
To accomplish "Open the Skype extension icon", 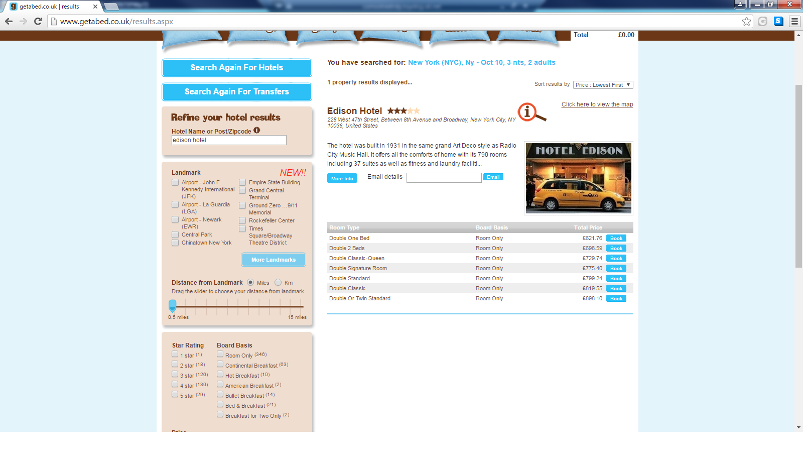I will click(x=778, y=21).
